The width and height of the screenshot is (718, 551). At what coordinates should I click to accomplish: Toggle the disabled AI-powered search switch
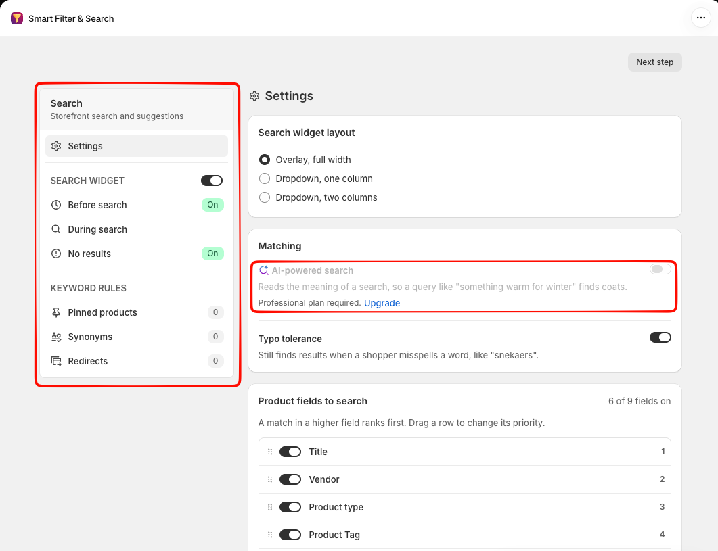coord(660,269)
